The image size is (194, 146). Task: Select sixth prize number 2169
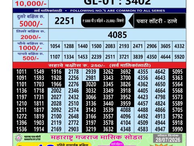coord(56,129)
